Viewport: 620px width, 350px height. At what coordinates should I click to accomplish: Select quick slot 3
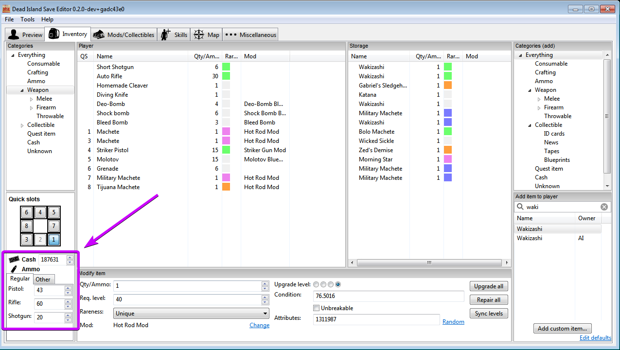[27, 240]
